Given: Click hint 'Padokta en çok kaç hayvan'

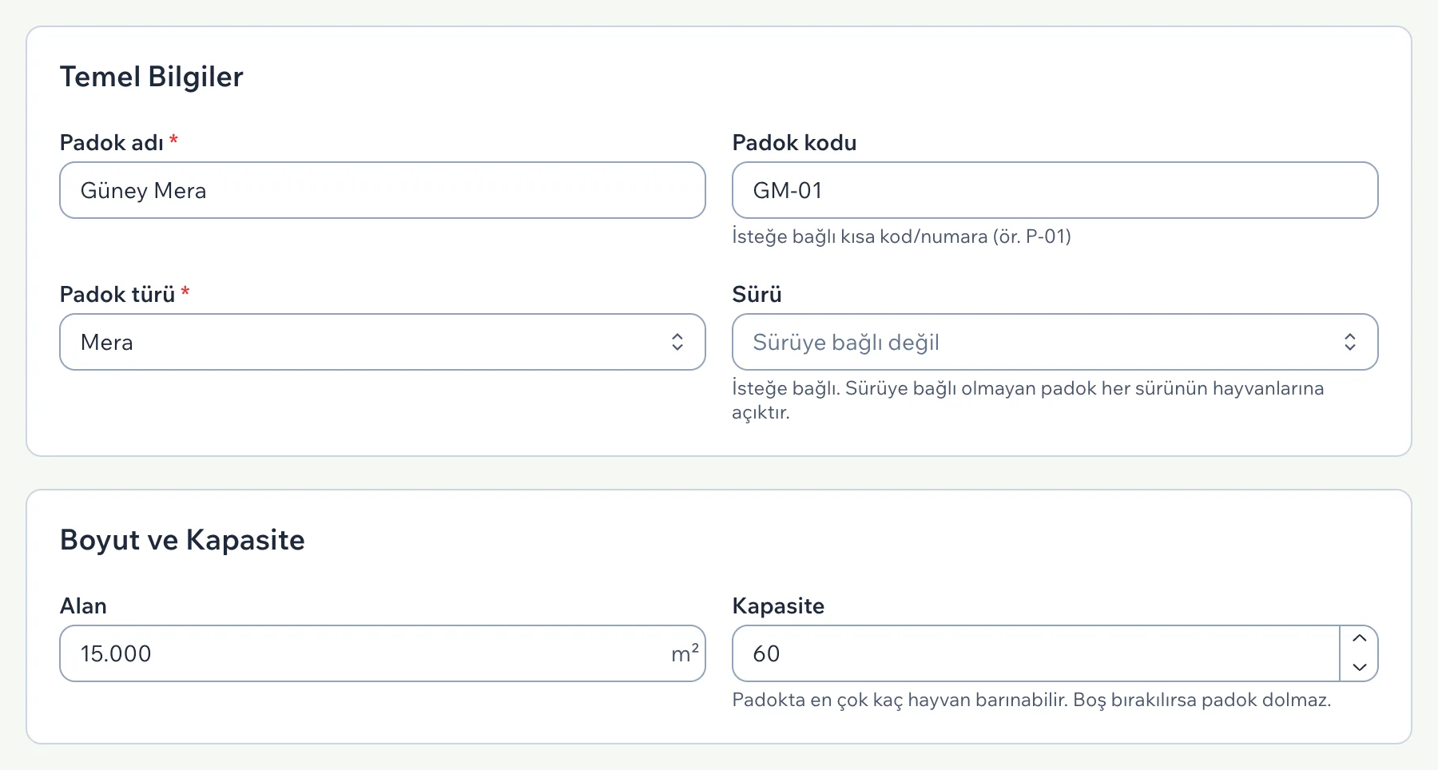Looking at the screenshot, I should click(x=850, y=700).
